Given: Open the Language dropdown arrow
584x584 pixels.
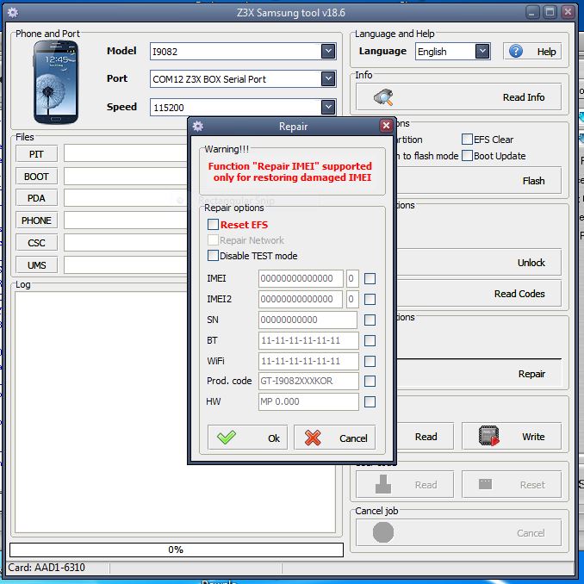Looking at the screenshot, I should [482, 51].
